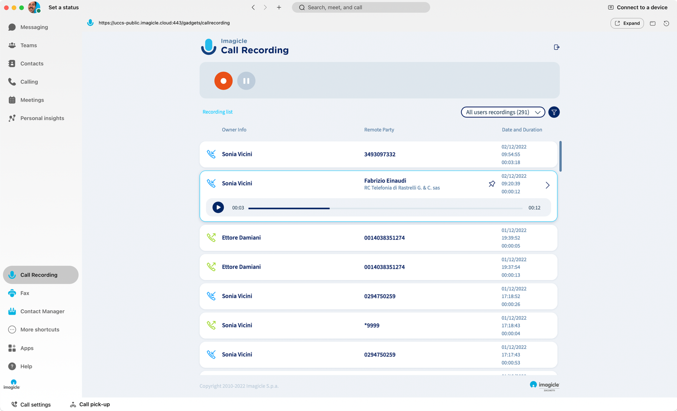
Task: Click the play button on Fabrizio Einaudi recording
Action: click(x=218, y=207)
